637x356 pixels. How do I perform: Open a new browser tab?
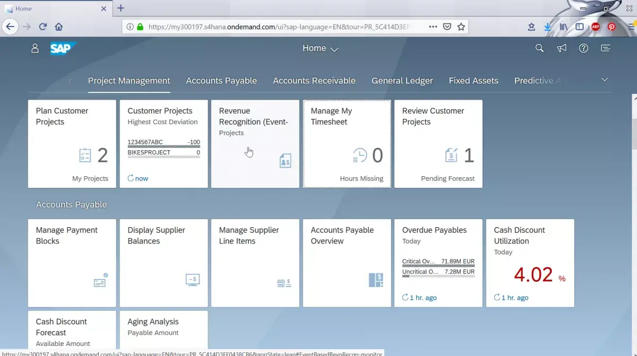pyautogui.click(x=120, y=8)
